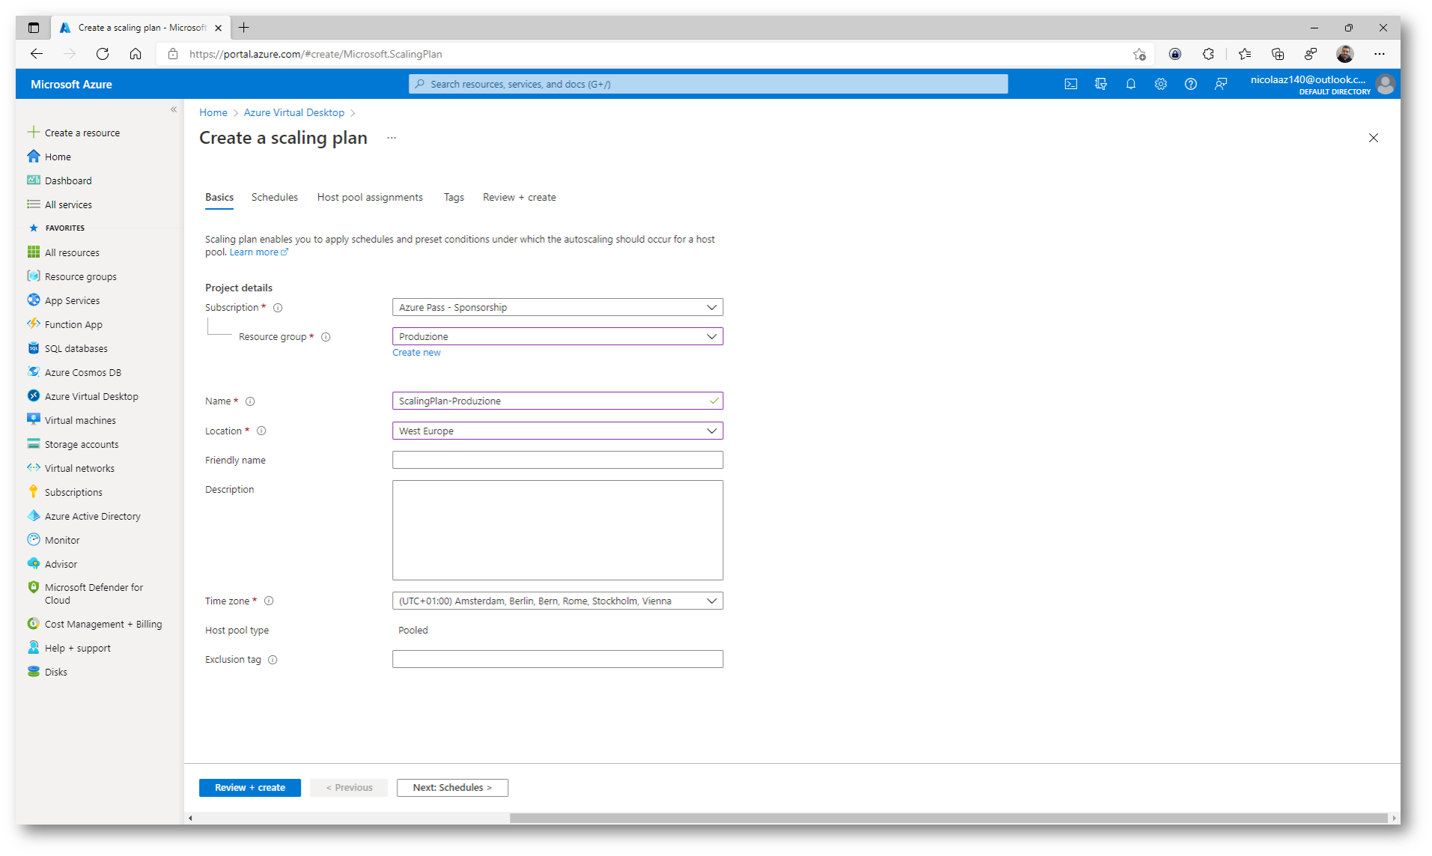Open Azure Cosmos DB in sidebar
This screenshot has width=1432, height=856.
point(82,372)
